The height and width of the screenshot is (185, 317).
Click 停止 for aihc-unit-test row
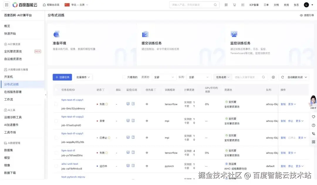click(x=291, y=166)
